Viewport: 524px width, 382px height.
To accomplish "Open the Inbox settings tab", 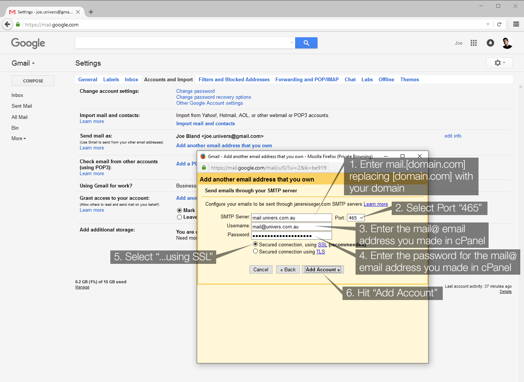I will (x=132, y=79).
